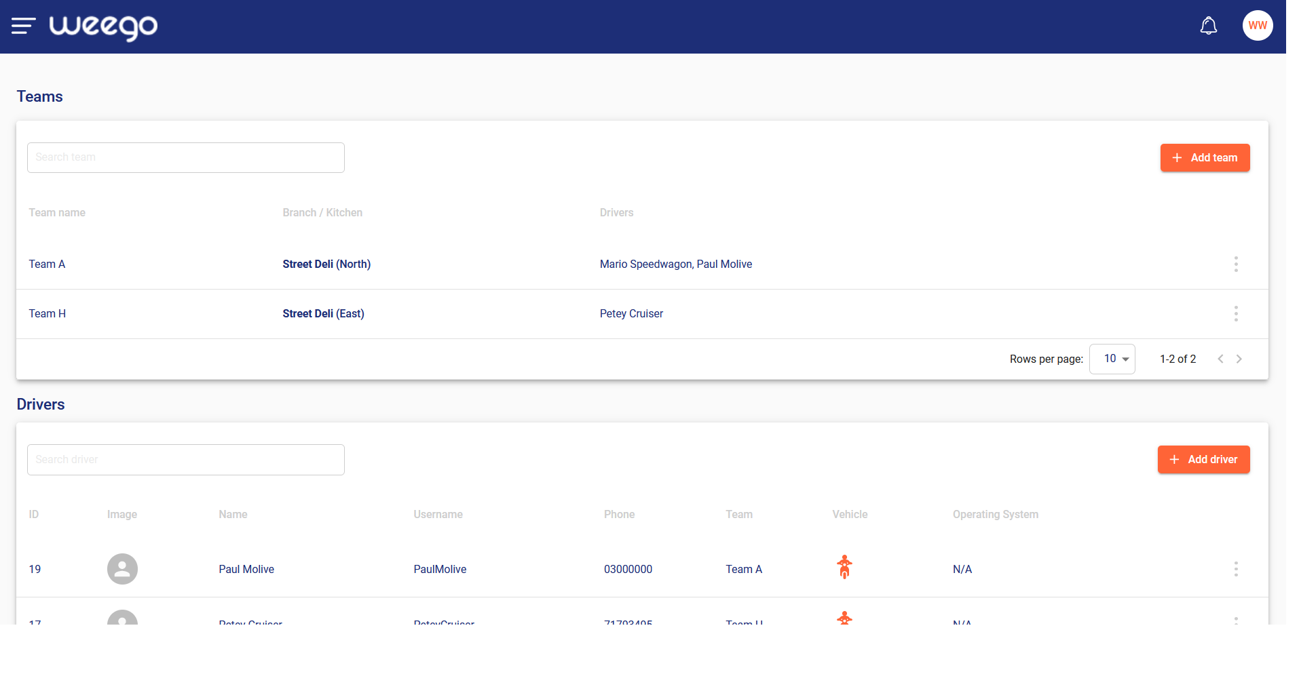The width and height of the screenshot is (1299, 689).
Task: Click the driver 'ID' column header
Action: [x=34, y=515]
